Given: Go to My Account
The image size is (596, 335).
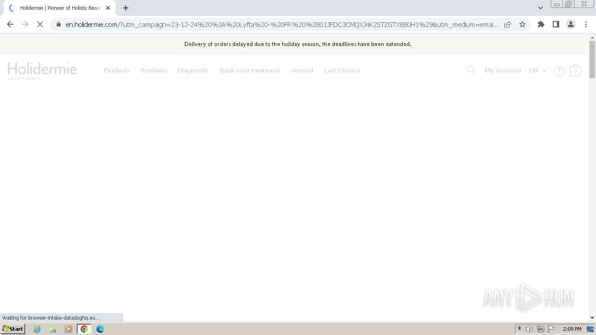Looking at the screenshot, I should click(503, 70).
